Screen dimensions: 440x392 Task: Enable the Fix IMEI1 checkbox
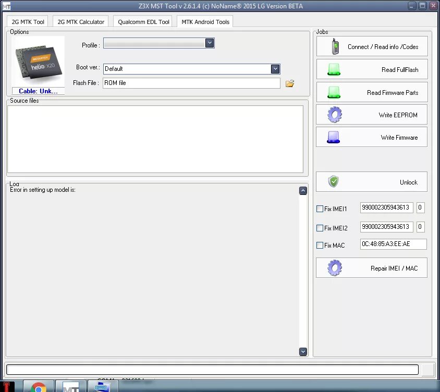click(x=320, y=209)
